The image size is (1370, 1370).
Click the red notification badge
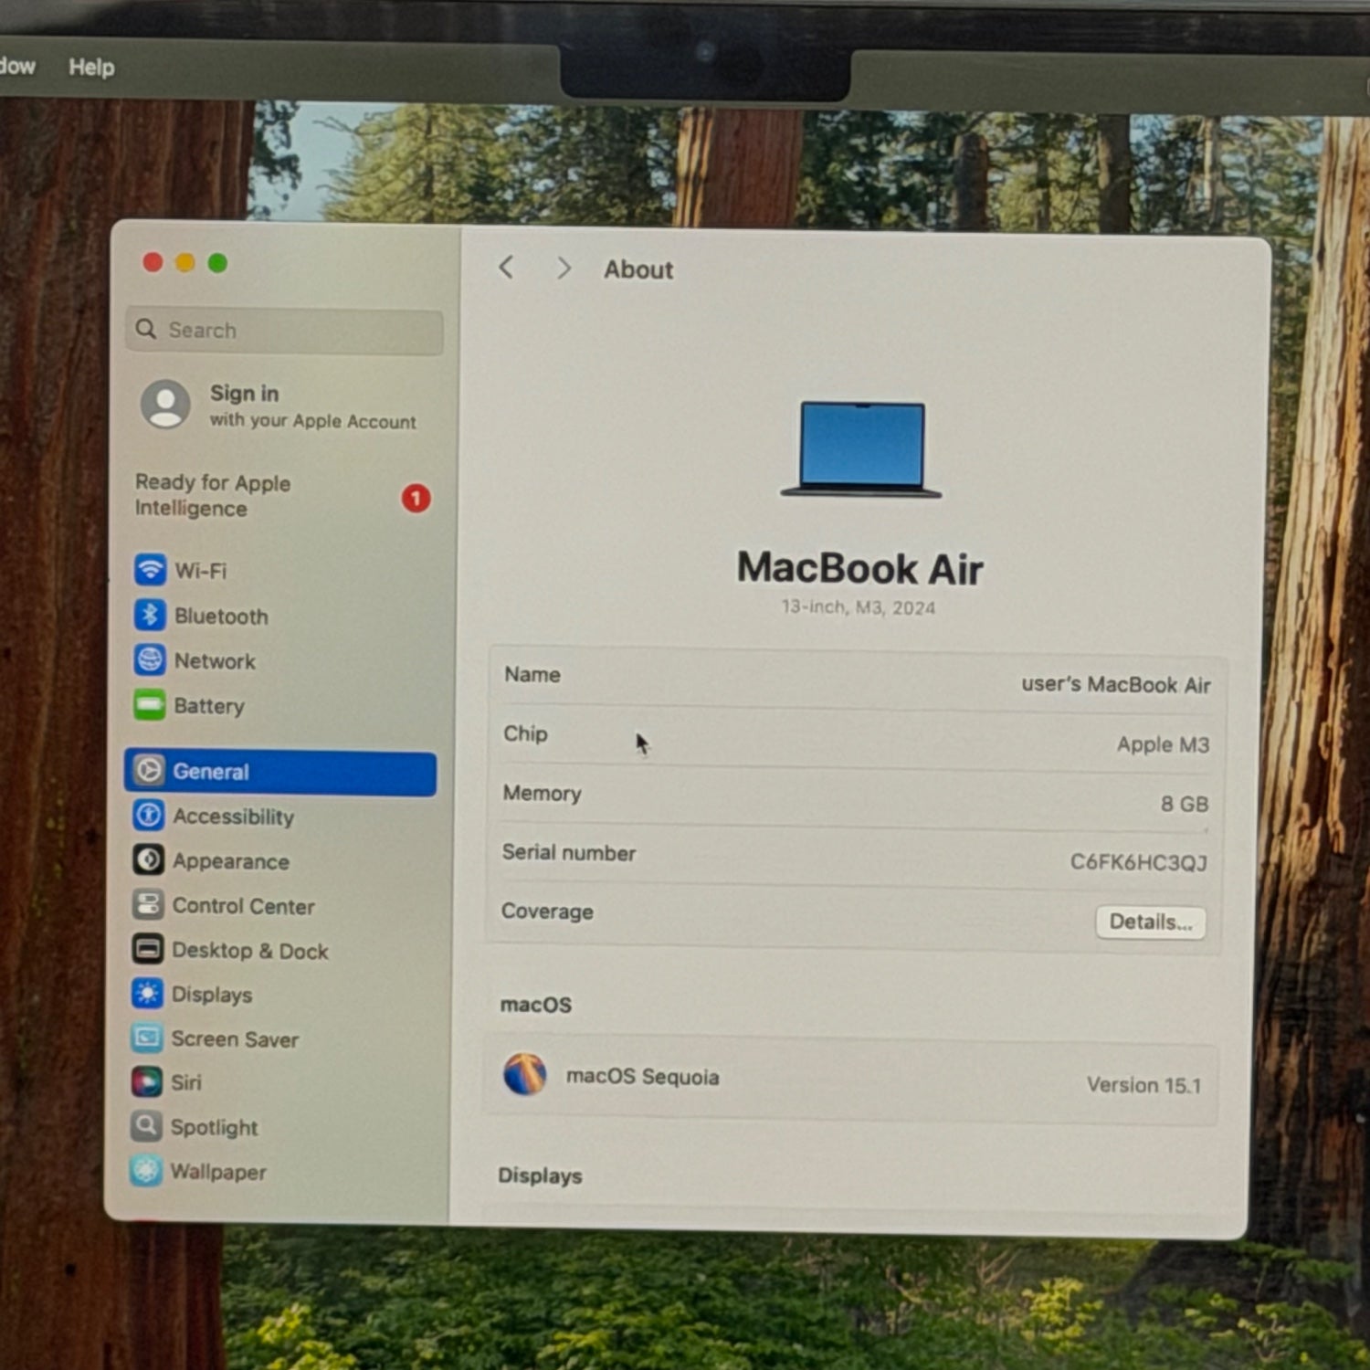point(416,499)
